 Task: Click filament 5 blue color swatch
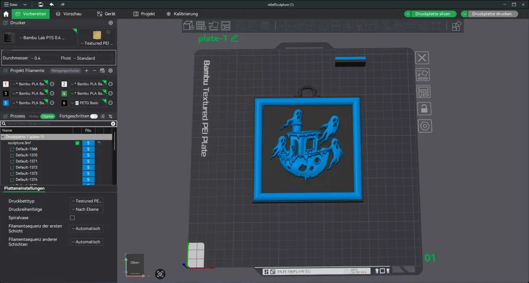click(x=6, y=103)
